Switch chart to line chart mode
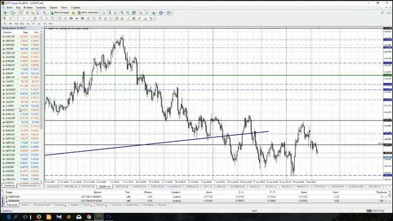The width and height of the screenshot is (393, 221). tap(115, 12)
